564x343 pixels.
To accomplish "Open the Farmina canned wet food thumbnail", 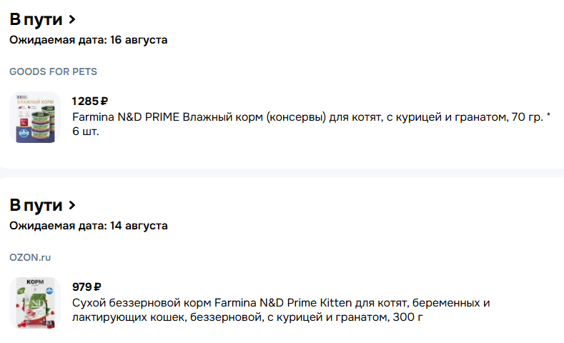I will coord(35,117).
